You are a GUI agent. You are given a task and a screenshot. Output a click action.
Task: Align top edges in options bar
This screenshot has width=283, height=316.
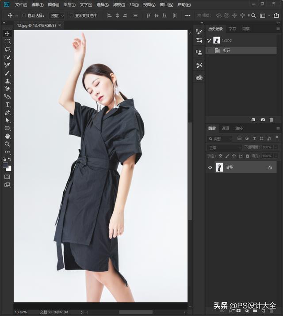[x=149, y=15]
